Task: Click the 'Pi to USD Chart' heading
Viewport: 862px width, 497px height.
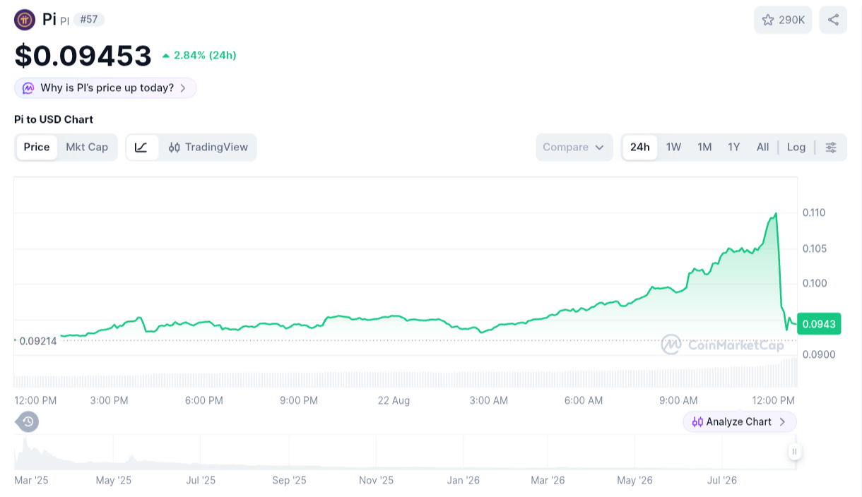Action: (54, 119)
